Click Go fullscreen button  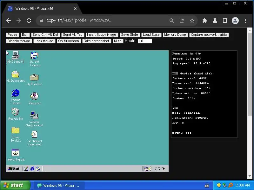pos(69,41)
